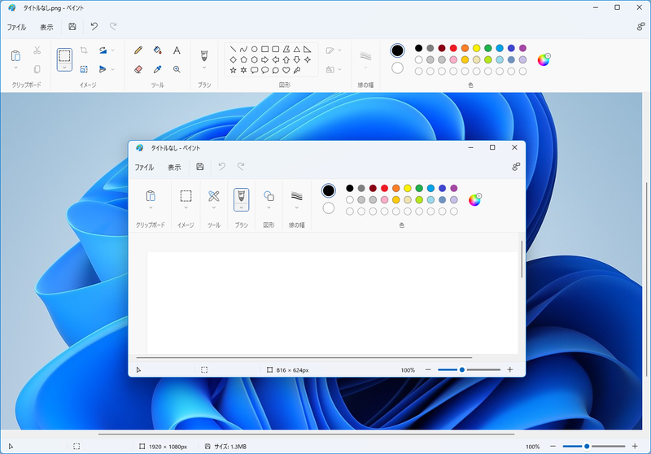Choose the yellow swatch in main palette
The width and height of the screenshot is (651, 454).
point(477,48)
